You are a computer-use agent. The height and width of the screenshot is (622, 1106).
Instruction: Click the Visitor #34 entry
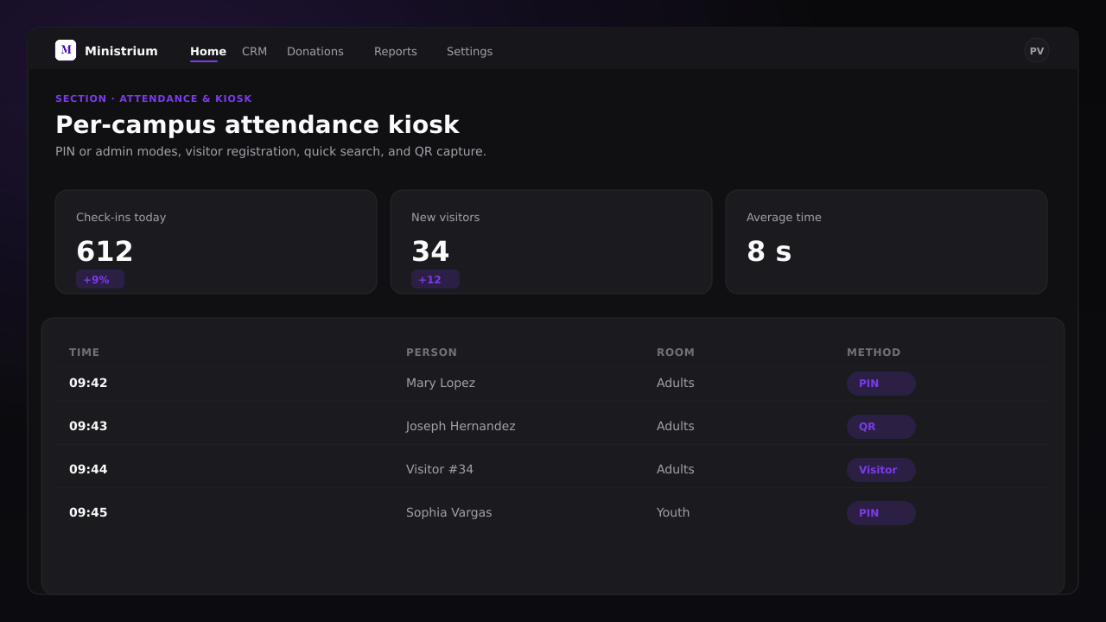440,469
